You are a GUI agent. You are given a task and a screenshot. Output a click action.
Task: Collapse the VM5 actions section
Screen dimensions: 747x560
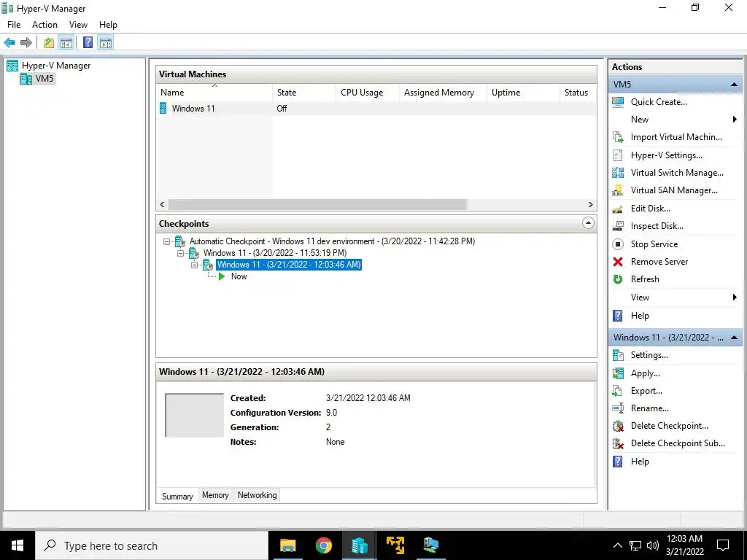(734, 85)
